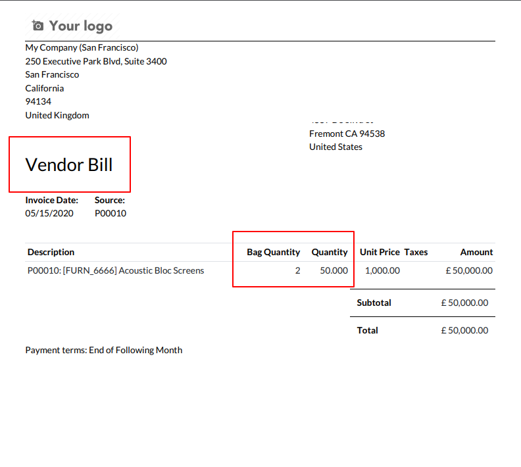
Task: Click the Description column header
Action: pyautogui.click(x=51, y=252)
